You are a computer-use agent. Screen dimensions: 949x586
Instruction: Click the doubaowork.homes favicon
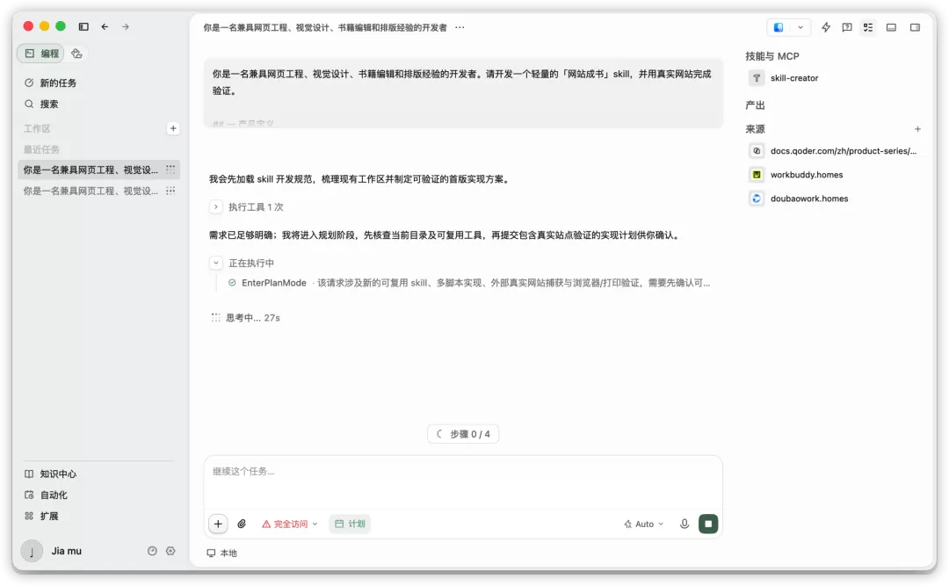[756, 199]
